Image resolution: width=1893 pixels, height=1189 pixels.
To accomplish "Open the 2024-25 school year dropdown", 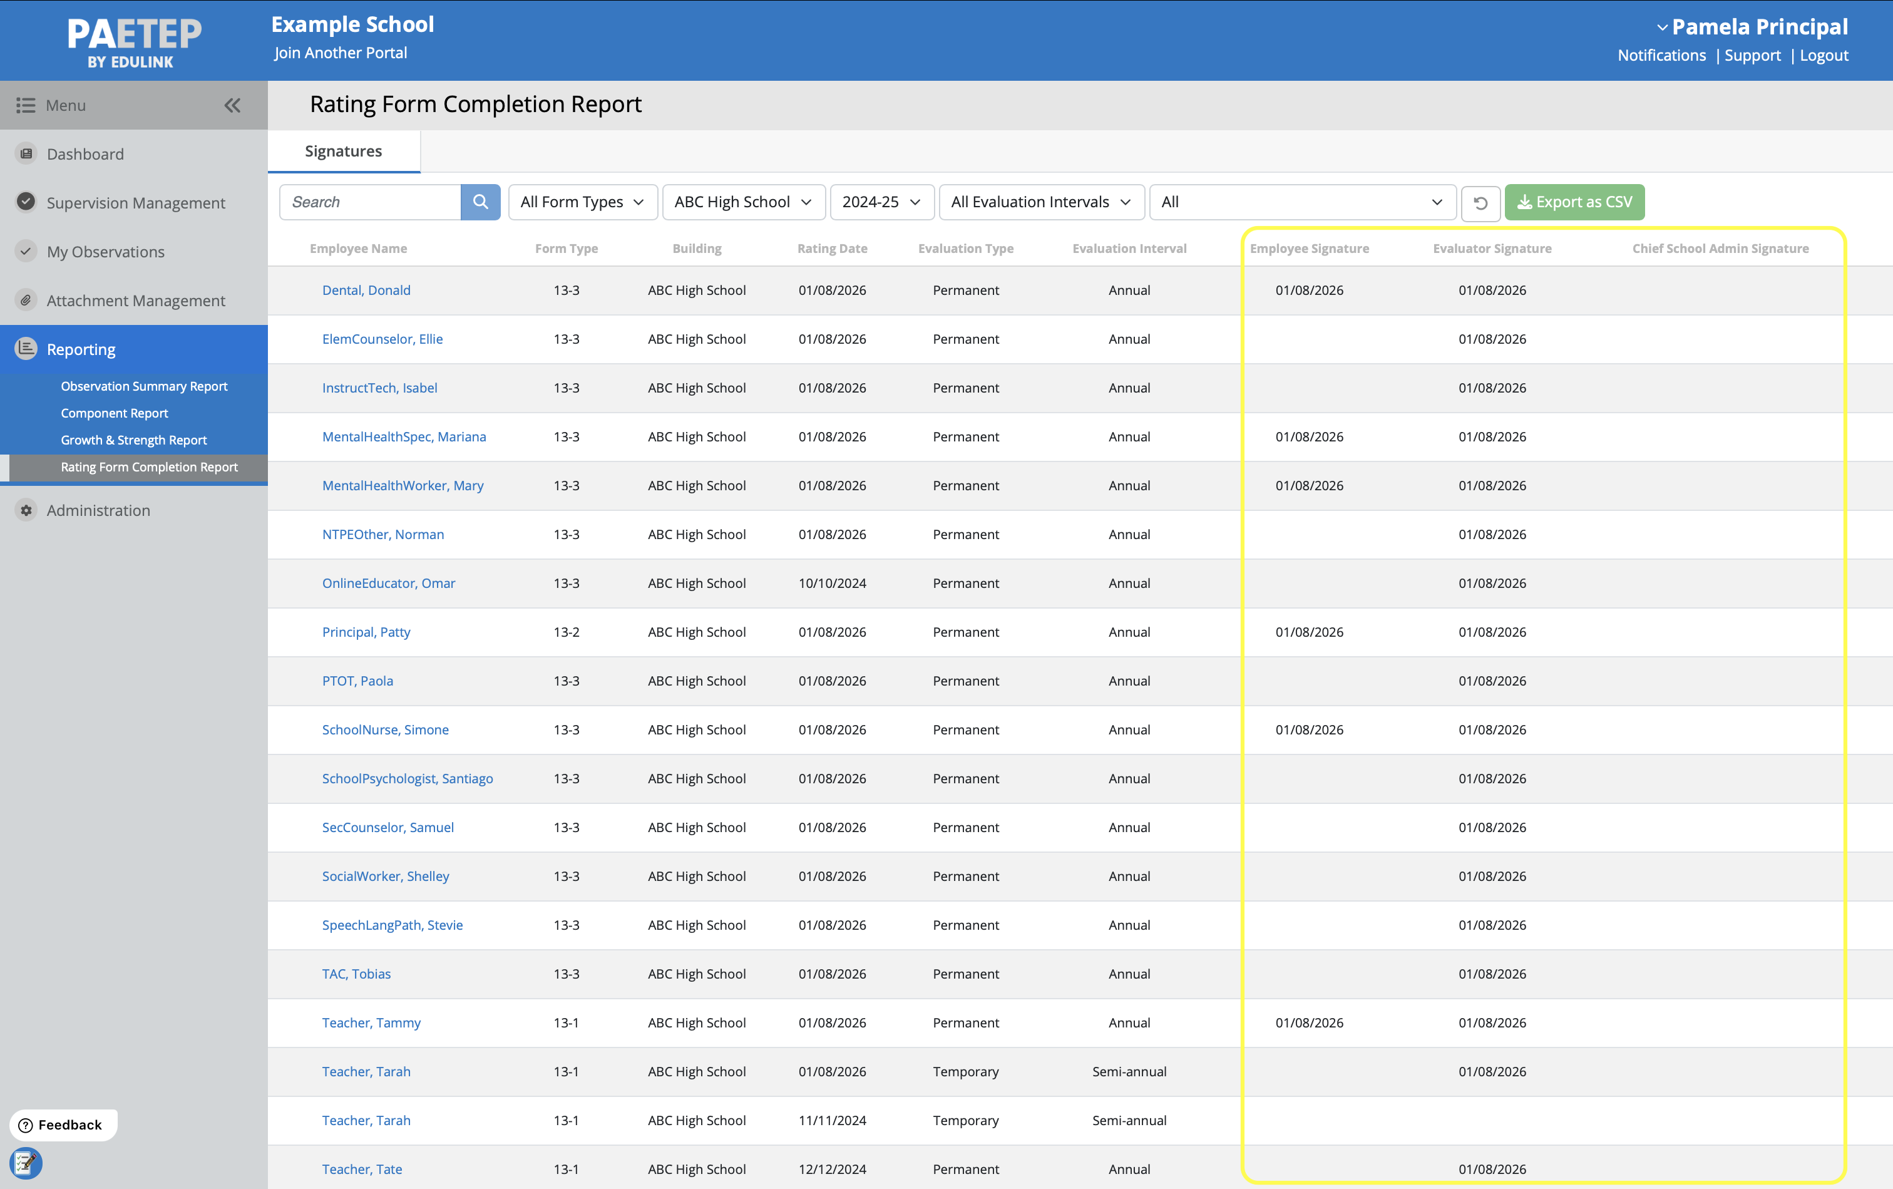I will click(881, 202).
